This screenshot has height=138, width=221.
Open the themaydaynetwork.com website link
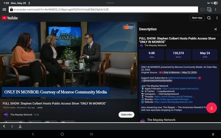coord(173,102)
